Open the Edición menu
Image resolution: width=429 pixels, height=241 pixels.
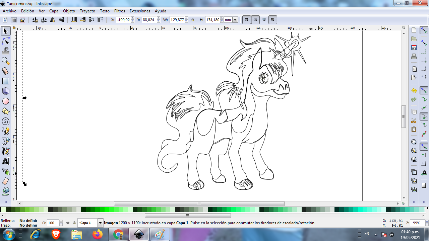click(x=27, y=11)
